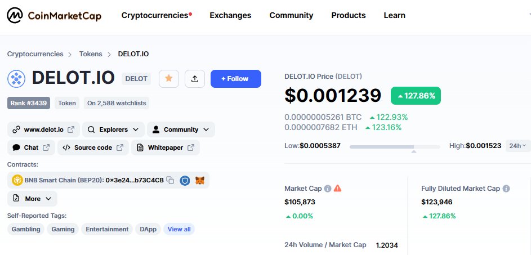The height and width of the screenshot is (255, 531).
Task: Add DELOT.IO to watchlist via the star icon
Action: pos(168,79)
